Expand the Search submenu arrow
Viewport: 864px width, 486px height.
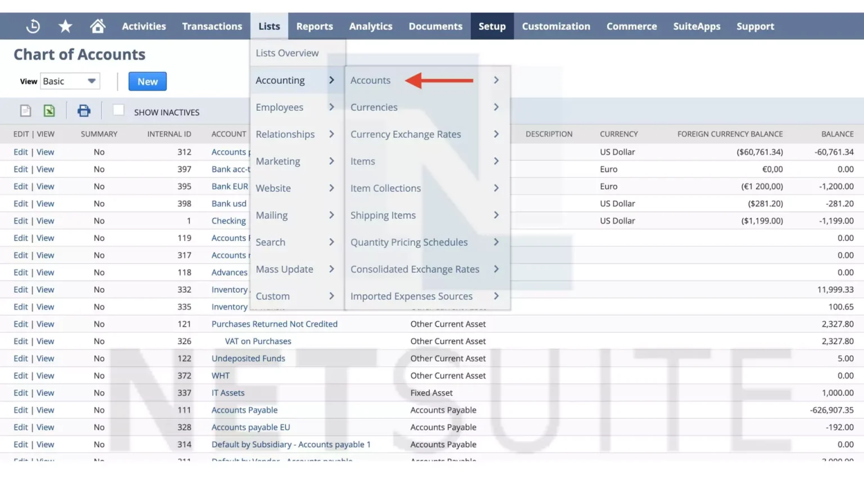[331, 242]
